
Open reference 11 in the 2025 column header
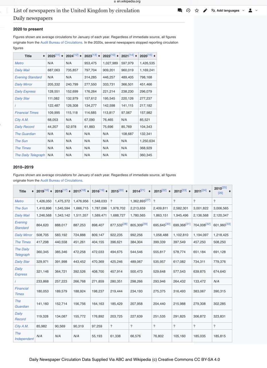point(58,55)
